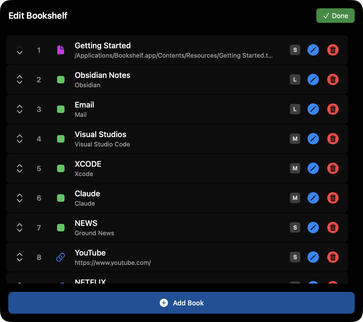Select the reorder control on Email row
363x322 pixels.
click(x=20, y=109)
